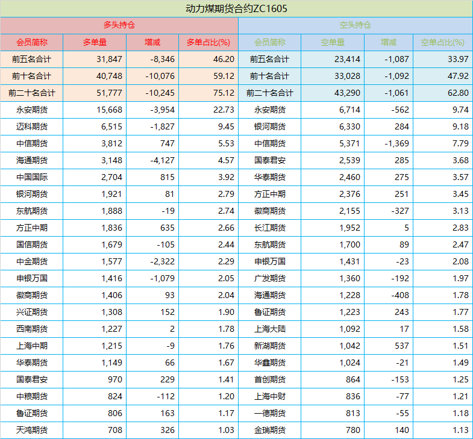The image size is (473, 439).
Task: Select 金瑞期货 short volume 780
Action: tap(353, 431)
